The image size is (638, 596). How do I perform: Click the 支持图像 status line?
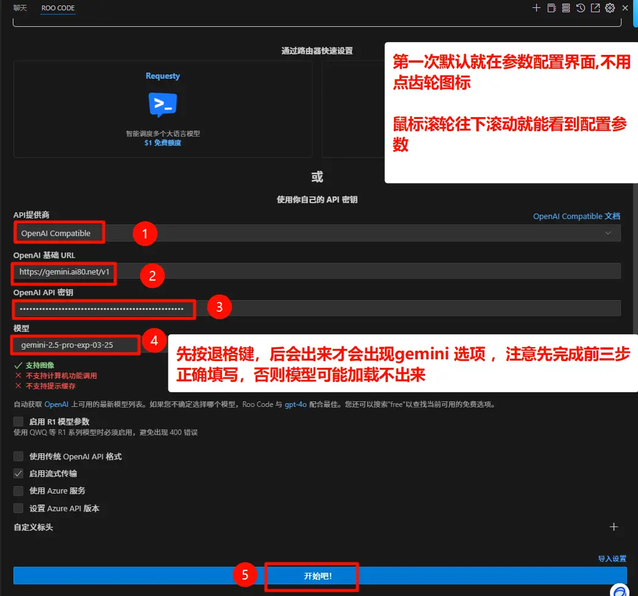pos(40,365)
